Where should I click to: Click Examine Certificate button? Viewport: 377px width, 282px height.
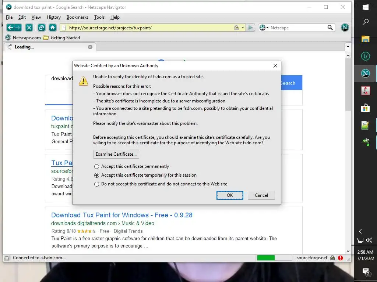[116, 154]
